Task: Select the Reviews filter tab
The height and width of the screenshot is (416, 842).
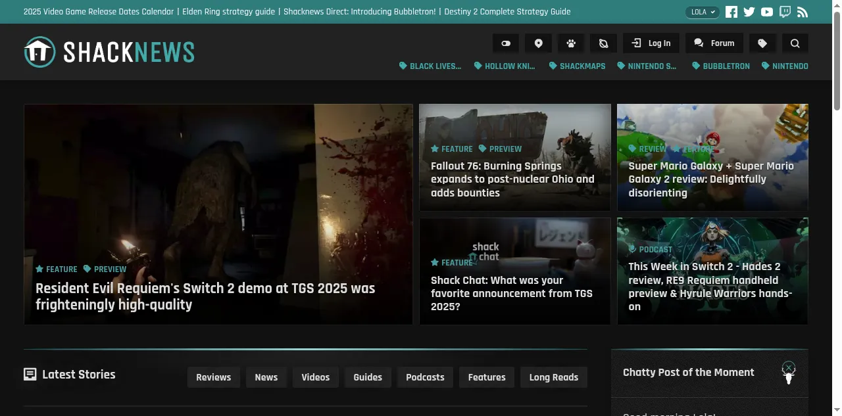Action: [214, 377]
